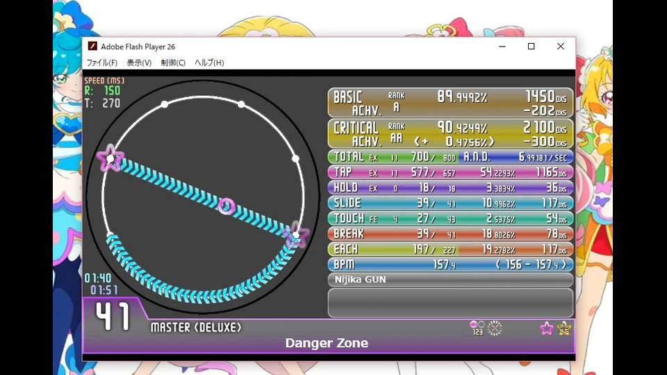The width and height of the screenshot is (667, 375).
Task: Close the Adobe Flash Player window
Action: point(561,47)
